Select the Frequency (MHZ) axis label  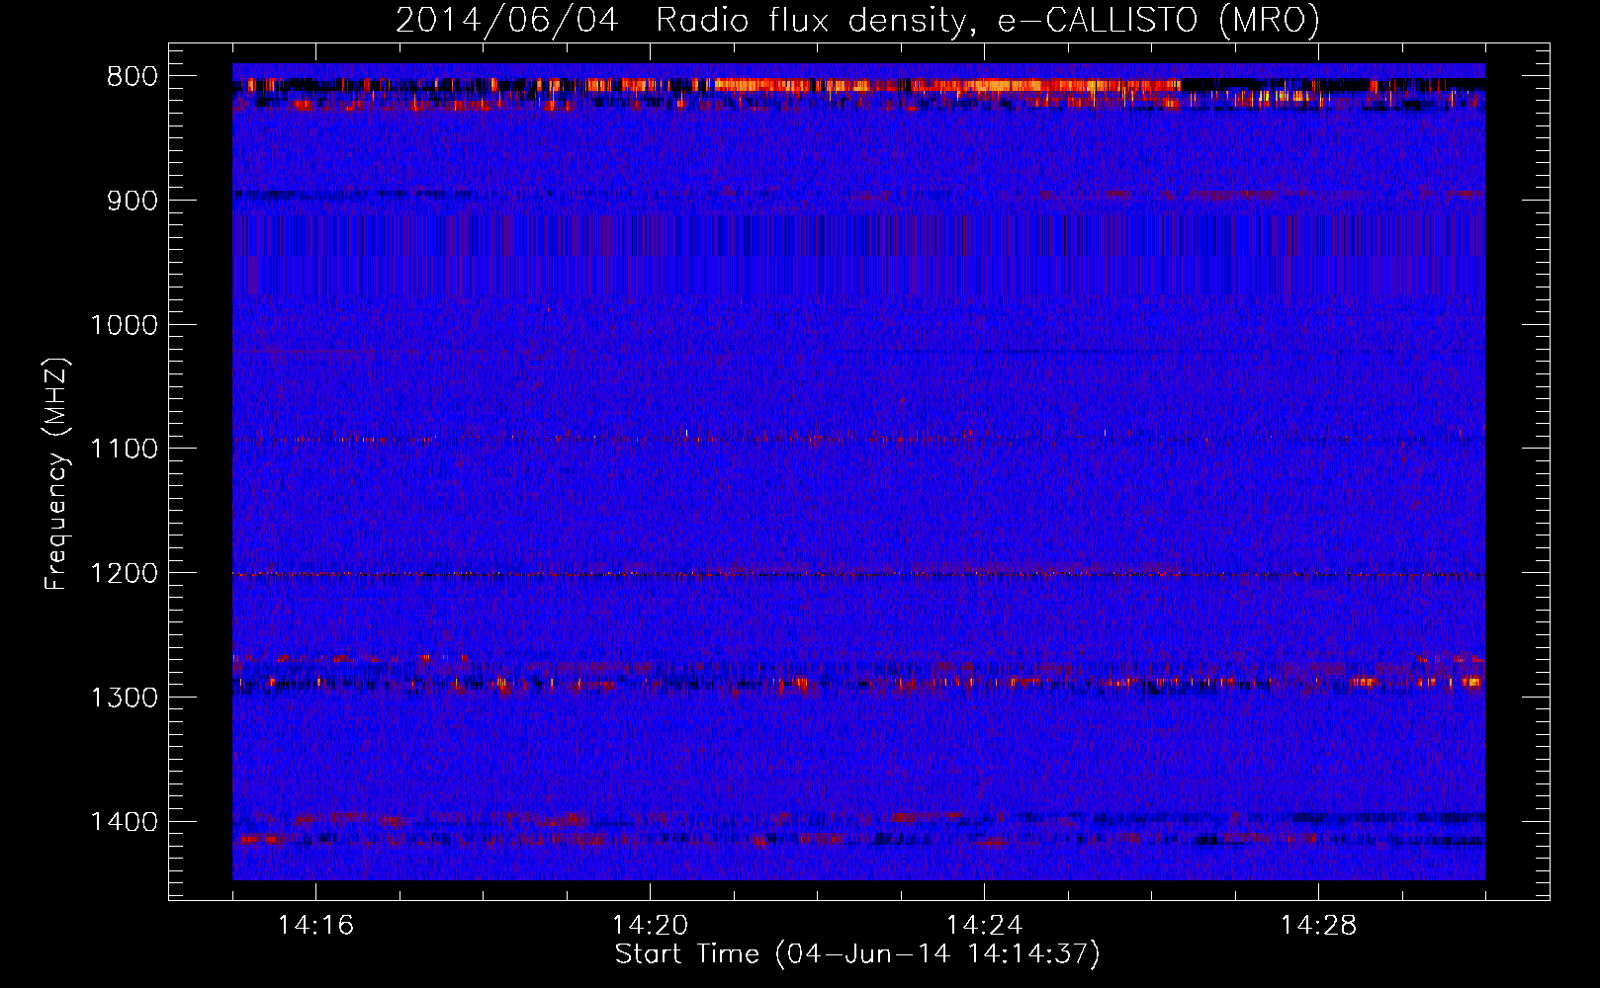[x=56, y=474]
